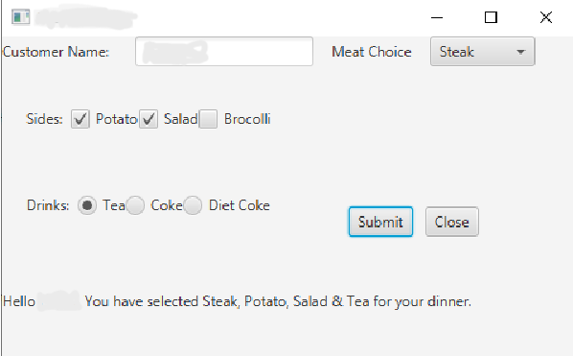The height and width of the screenshot is (356, 573).
Task: Click the Potato checkbox label text
Action: 117,119
